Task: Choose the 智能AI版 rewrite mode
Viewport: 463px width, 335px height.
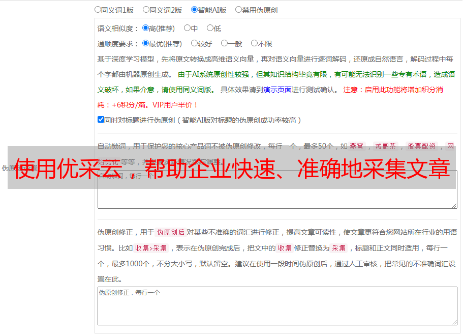Action: 194,10
